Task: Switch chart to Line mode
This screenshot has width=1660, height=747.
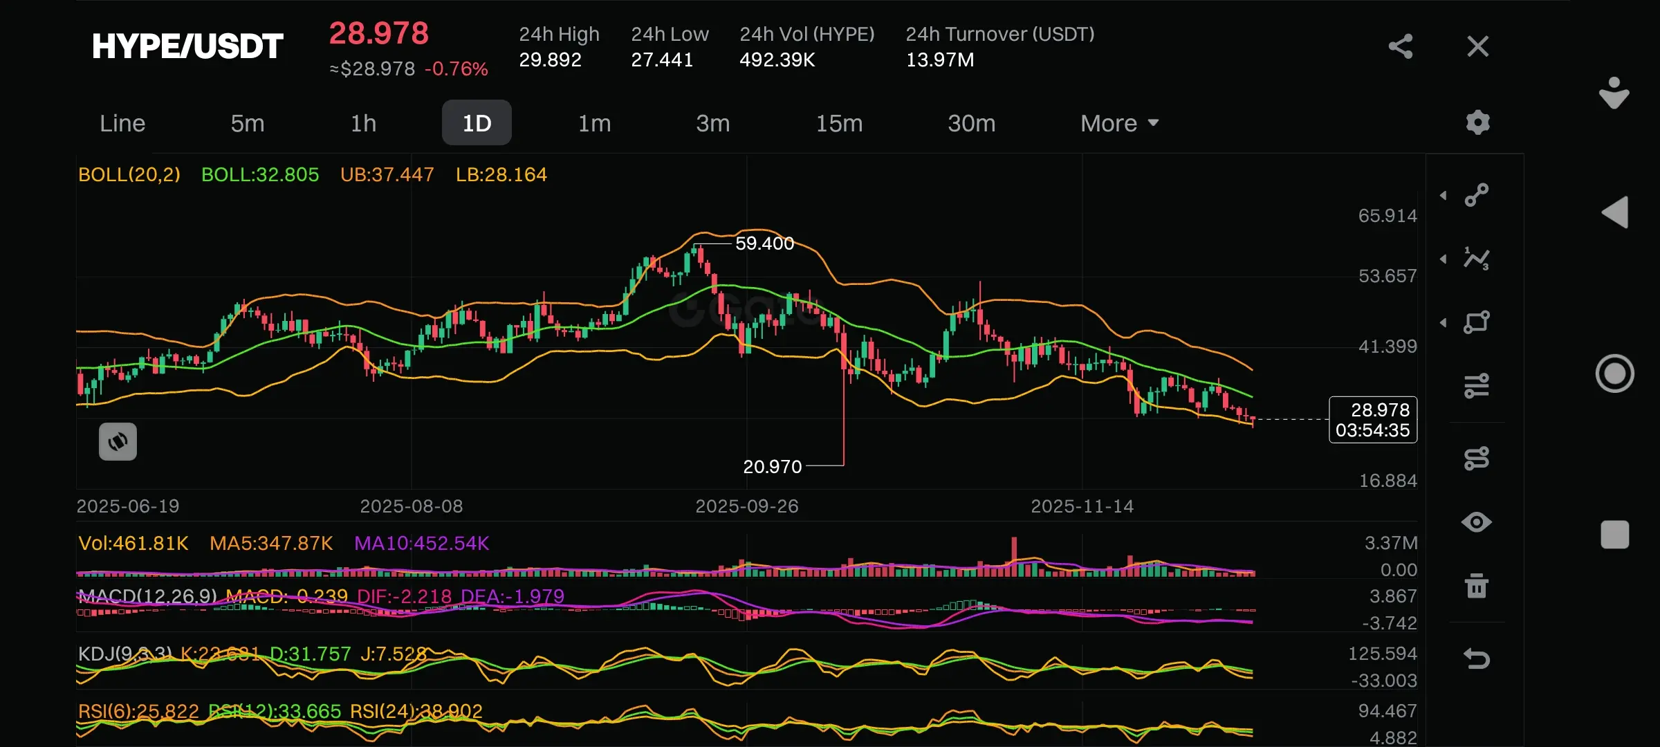Action: coord(122,123)
